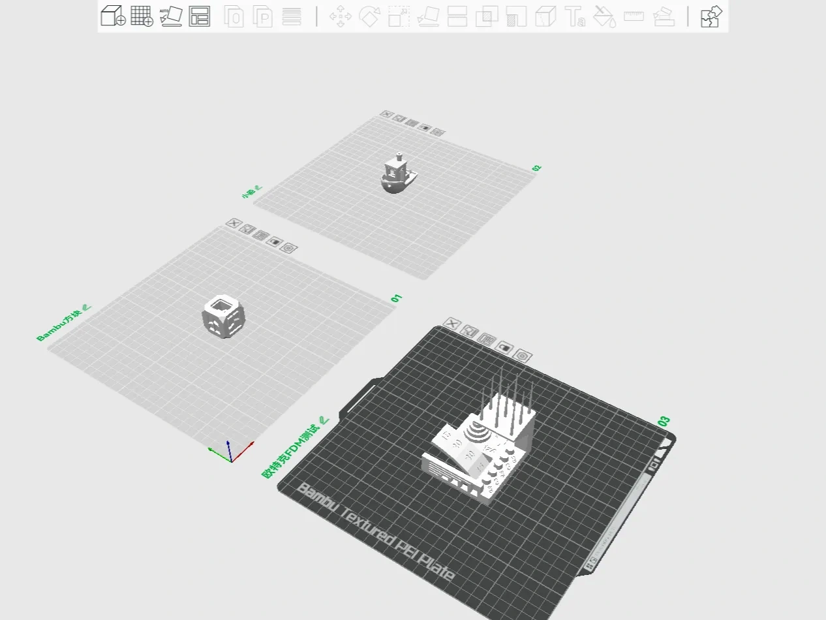Delete plate 03 with its X icon

click(x=451, y=323)
